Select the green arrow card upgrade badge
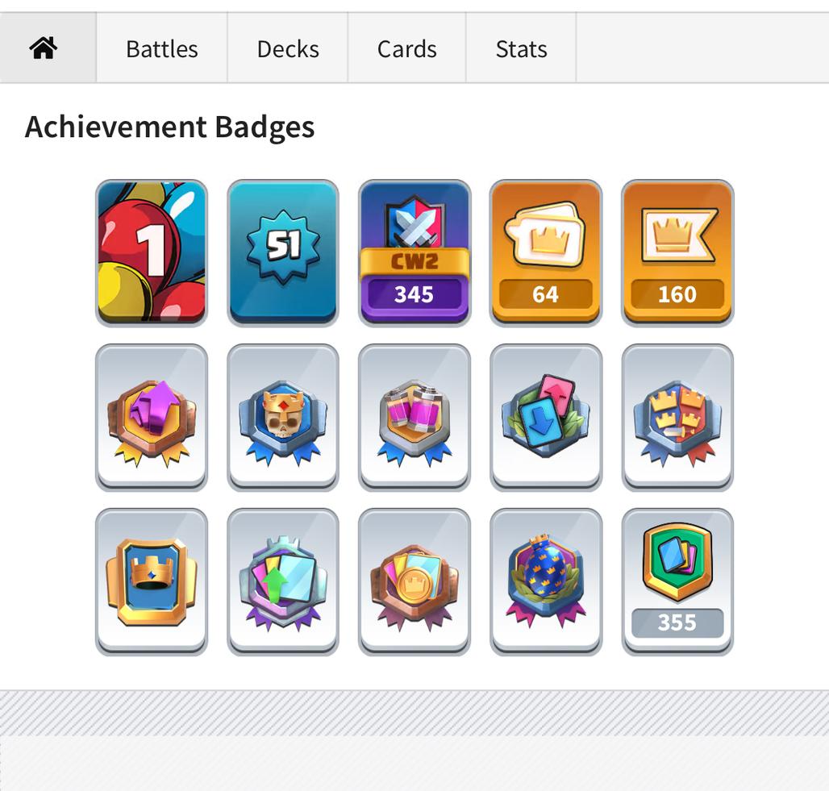The image size is (829, 791). 283,581
